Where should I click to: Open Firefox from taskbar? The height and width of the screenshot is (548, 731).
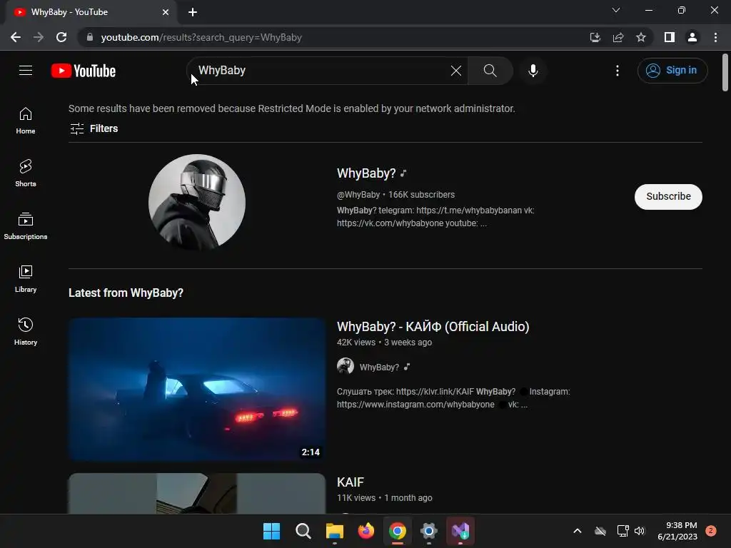click(x=366, y=531)
